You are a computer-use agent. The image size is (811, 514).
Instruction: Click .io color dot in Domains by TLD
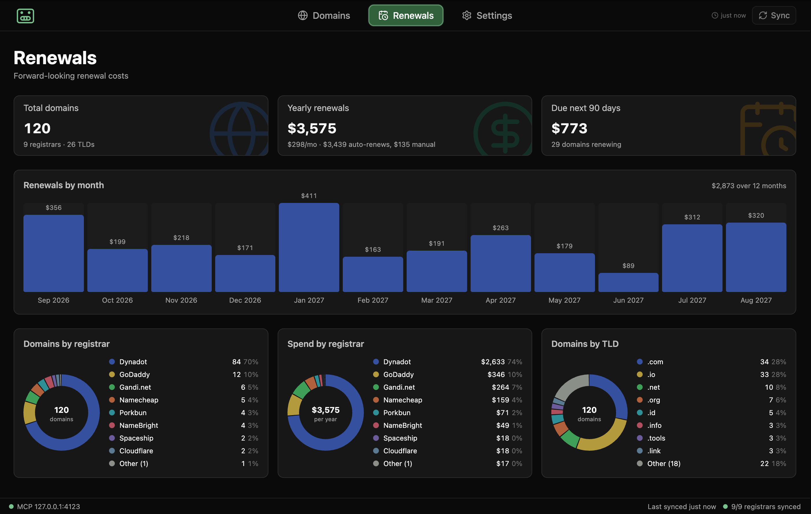[639, 374]
